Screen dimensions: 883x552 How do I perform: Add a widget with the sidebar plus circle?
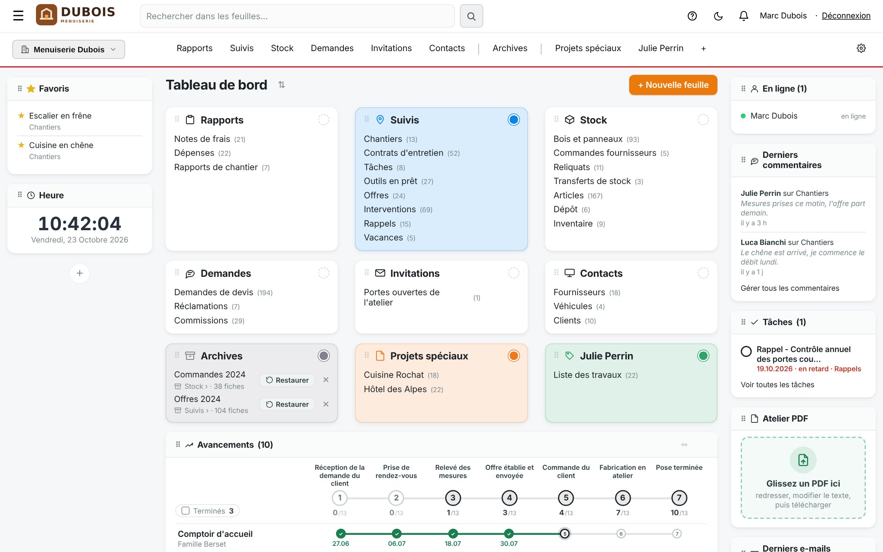[x=80, y=273]
